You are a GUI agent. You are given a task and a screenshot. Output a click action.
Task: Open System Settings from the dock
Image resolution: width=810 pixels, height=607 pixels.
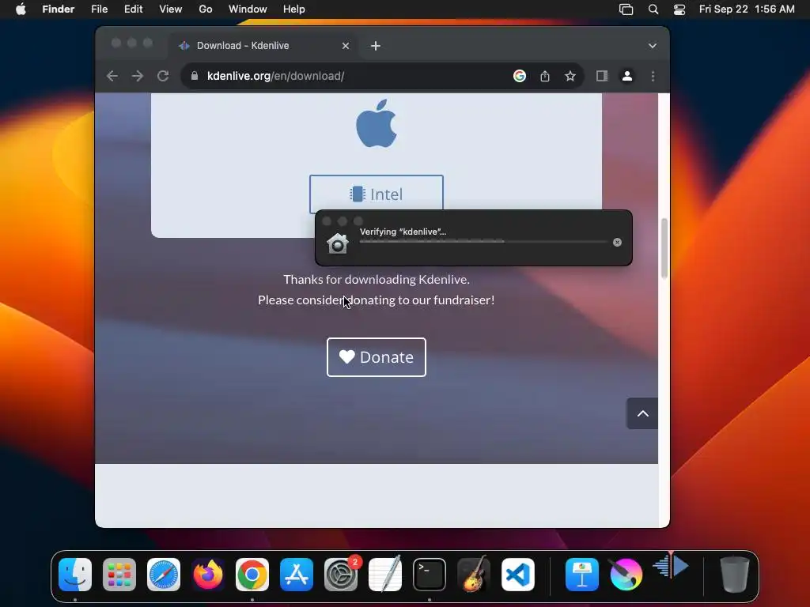(x=341, y=575)
